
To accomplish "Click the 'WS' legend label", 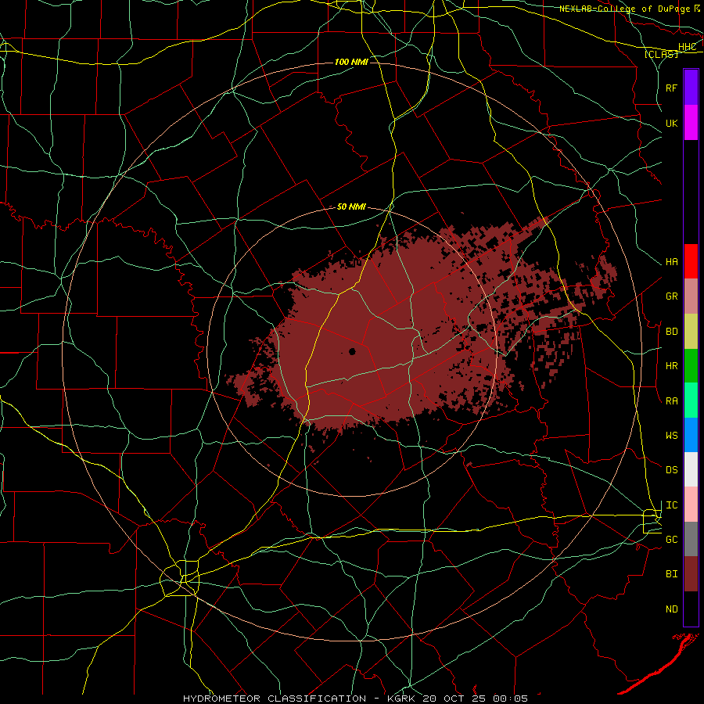I will pyautogui.click(x=672, y=436).
